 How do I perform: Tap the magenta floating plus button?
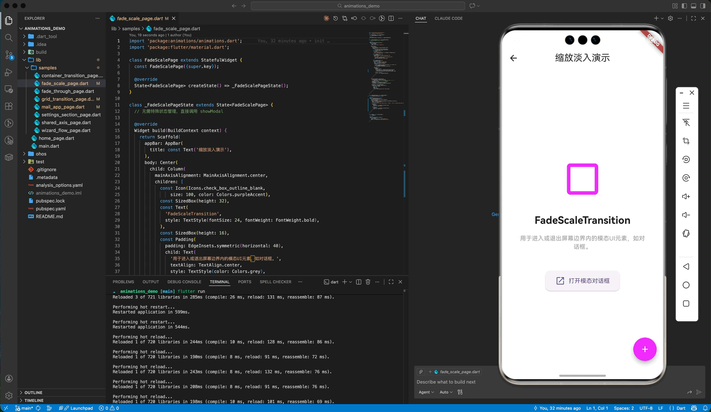tap(644, 349)
